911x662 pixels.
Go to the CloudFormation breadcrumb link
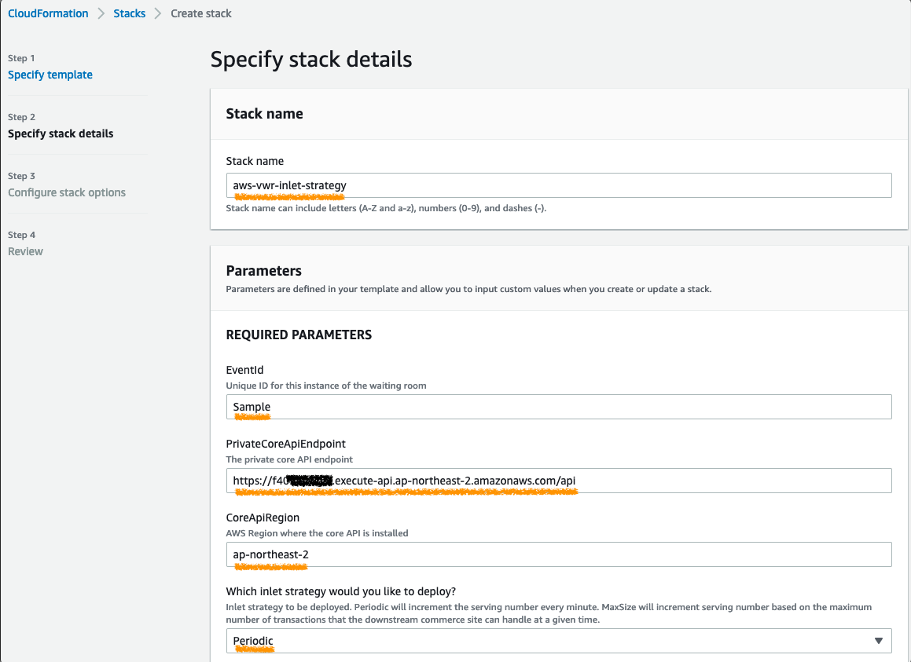(x=48, y=13)
